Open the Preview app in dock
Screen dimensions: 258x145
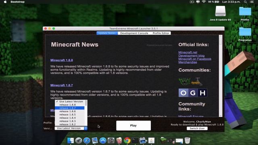pos(95,141)
